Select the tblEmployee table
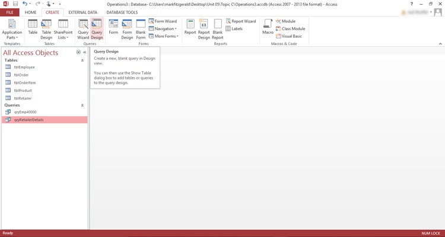445x237 pixels. (x=44, y=67)
